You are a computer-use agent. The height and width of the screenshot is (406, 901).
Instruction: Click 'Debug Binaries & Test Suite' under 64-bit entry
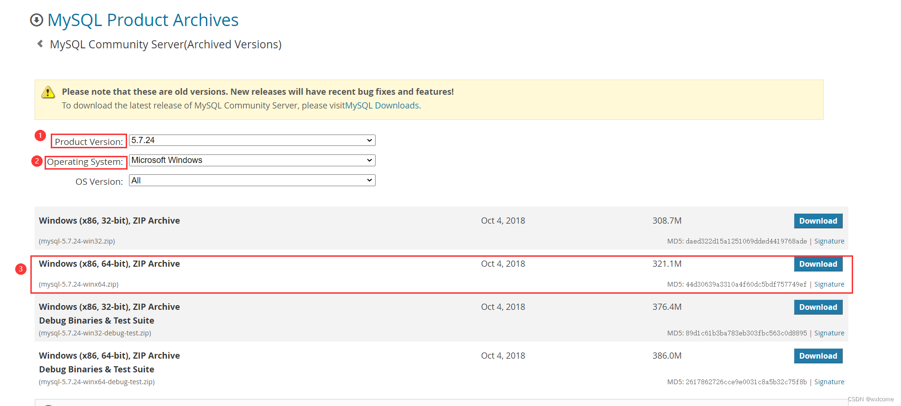coord(97,370)
